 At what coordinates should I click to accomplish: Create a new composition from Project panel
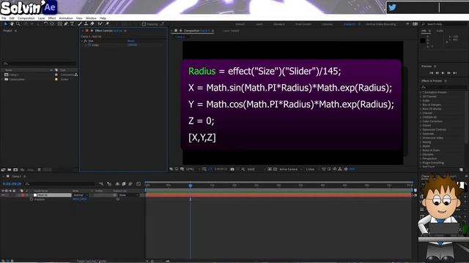coord(15,169)
